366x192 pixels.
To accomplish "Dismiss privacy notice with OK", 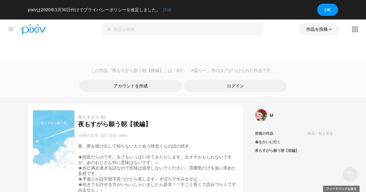I will 328,10.
